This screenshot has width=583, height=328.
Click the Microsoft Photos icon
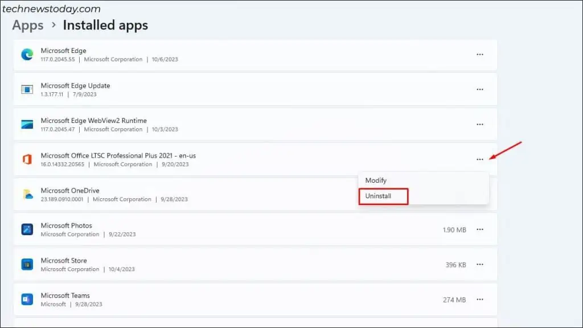27,229
